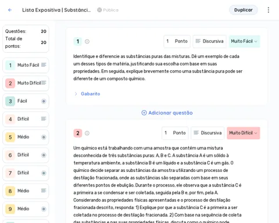Viewport: 279px width, 223px height.
Task: Click discursive lines icon in sidebar item 2
Action: click(x=44, y=83)
